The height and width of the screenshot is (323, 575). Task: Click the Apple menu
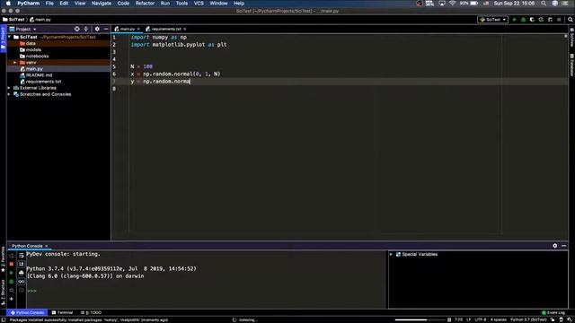(x=8, y=4)
